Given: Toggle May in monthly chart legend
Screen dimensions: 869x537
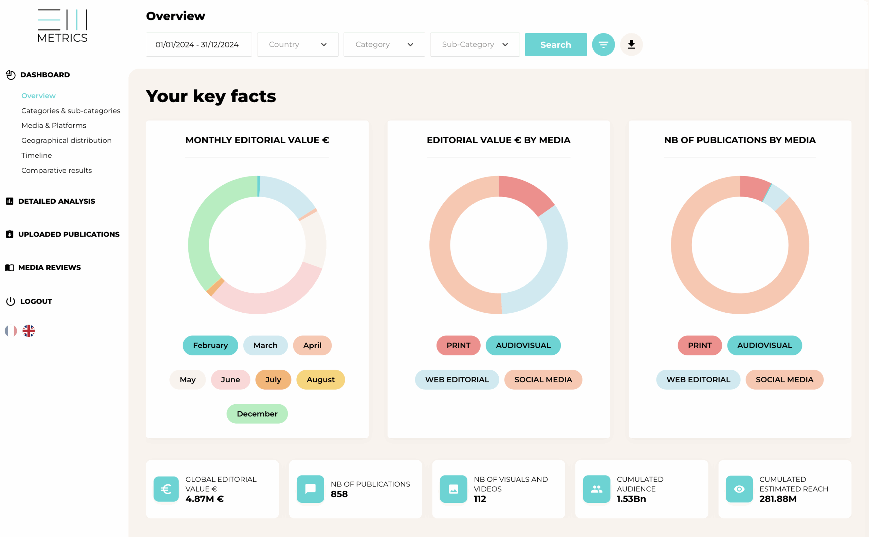Looking at the screenshot, I should [x=187, y=379].
